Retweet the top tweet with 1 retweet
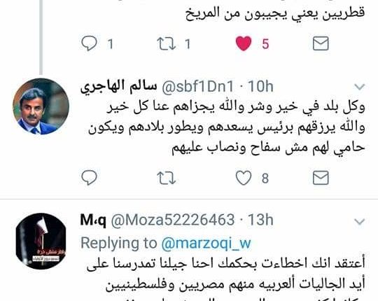The width and height of the screenshot is (378, 301). tap(166, 43)
